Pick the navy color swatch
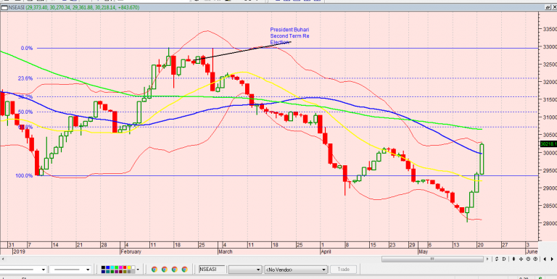This screenshot has height=279, width=557. 104,272
